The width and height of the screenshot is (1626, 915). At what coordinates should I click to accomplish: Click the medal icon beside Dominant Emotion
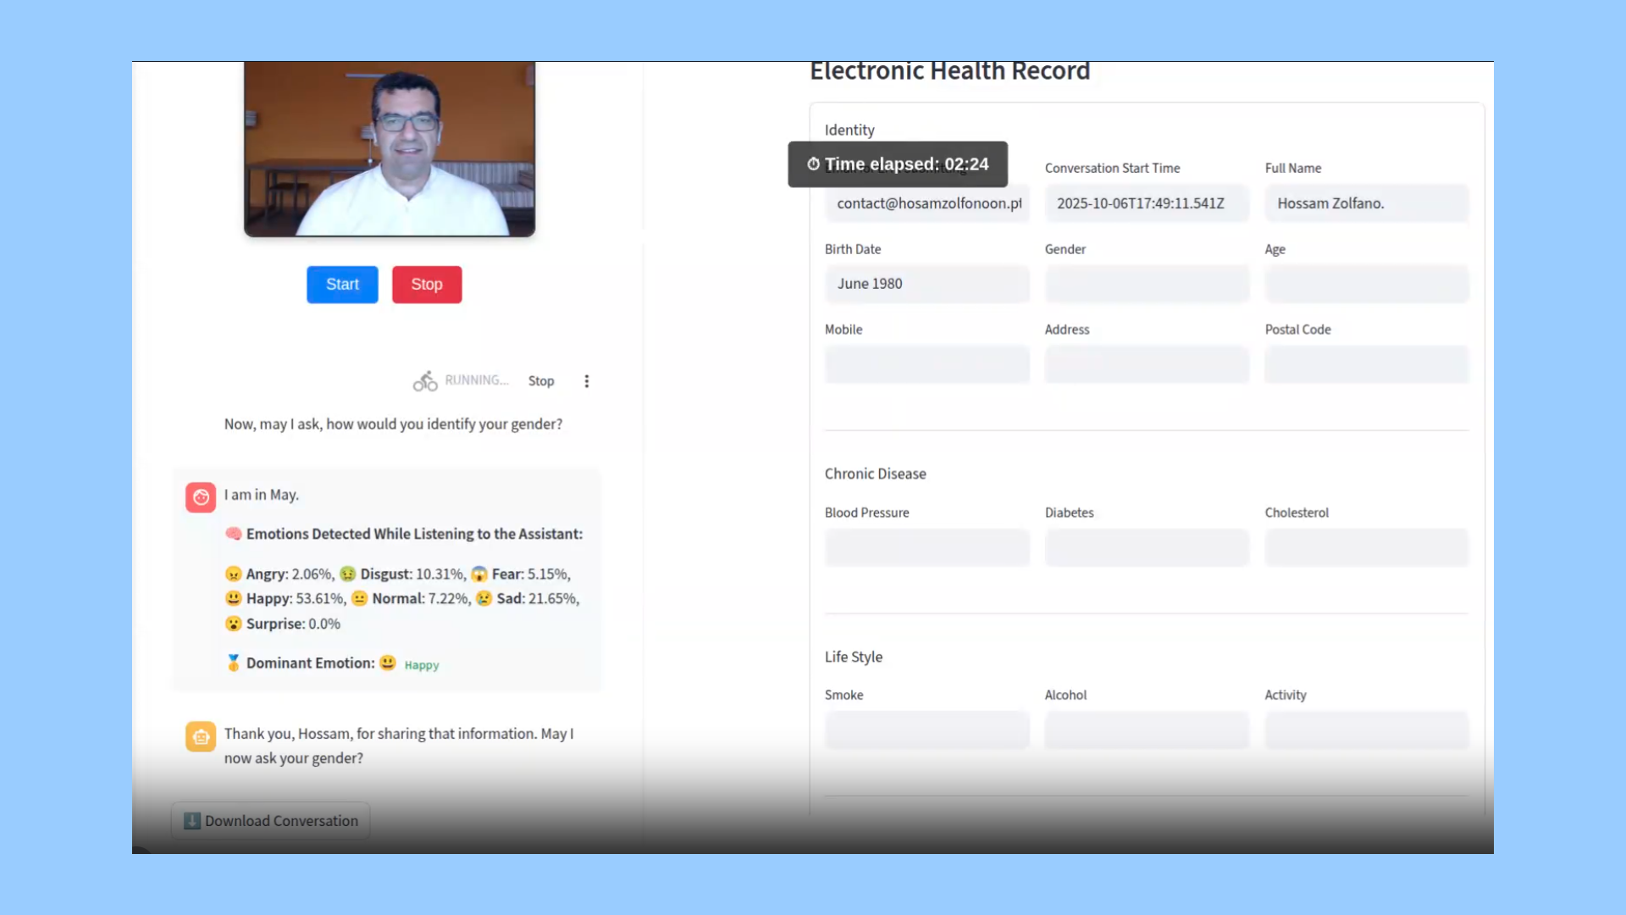click(x=234, y=663)
